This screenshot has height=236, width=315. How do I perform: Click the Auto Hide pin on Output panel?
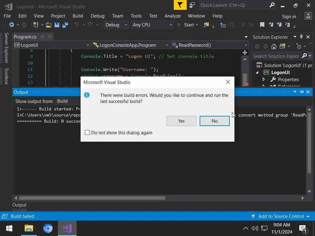pyautogui.click(x=301, y=92)
